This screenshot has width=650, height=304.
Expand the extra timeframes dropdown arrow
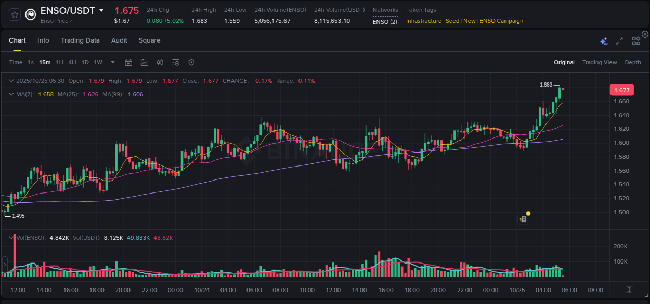click(112, 62)
